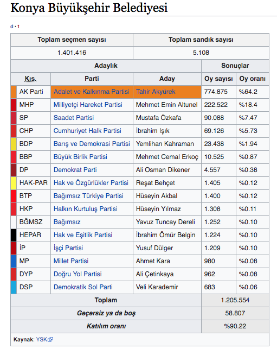Open the 't' template edit link
This screenshot has height=349, width=277.
pyautogui.click(x=18, y=27)
